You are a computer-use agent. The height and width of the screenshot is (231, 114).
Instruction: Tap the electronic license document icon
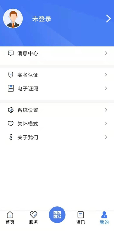pyautogui.click(x=11, y=88)
